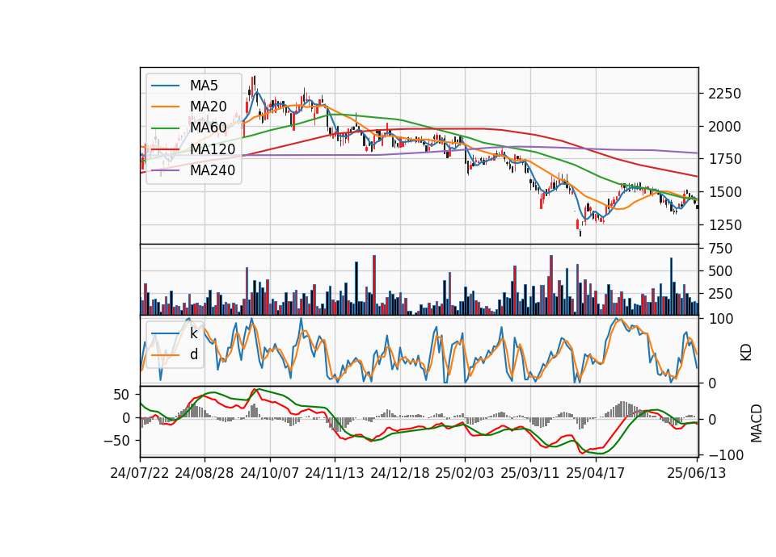Click the 24/10/07 date label
Viewport: 776px width, 557px height.
[x=270, y=473]
